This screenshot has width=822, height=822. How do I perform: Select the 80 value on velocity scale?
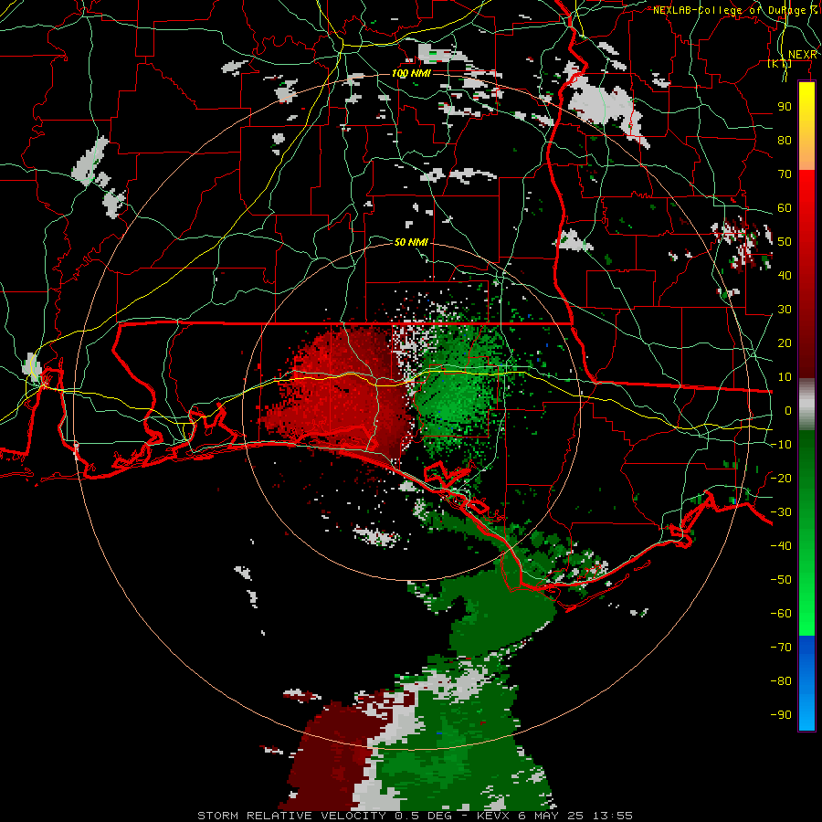785,140
